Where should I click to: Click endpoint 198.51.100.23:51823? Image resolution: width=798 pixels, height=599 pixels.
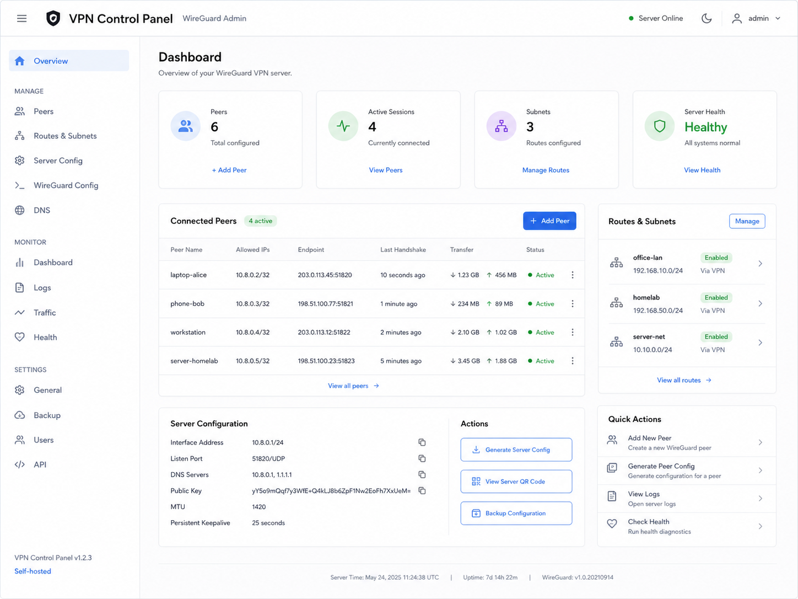(x=326, y=361)
